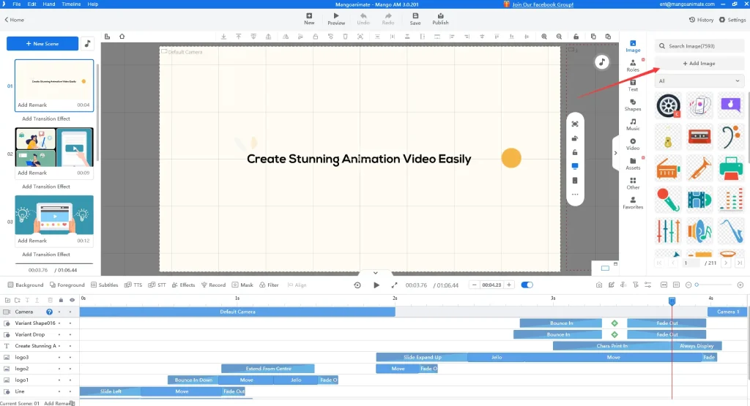Toggle the visibility eye in timeline header
This screenshot has height=406, width=750.
click(72, 300)
